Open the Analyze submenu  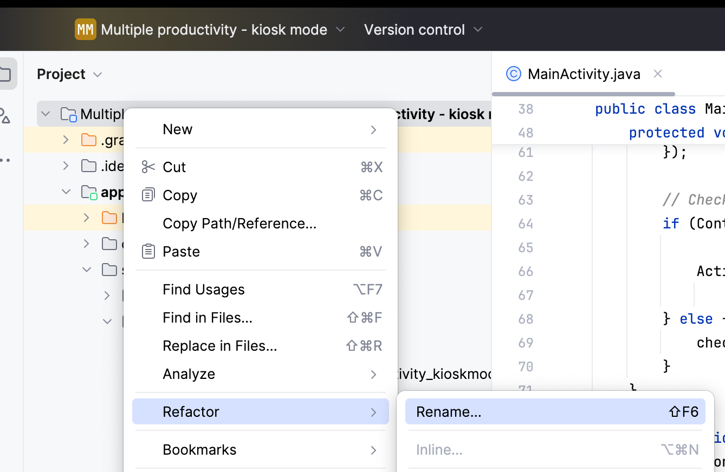click(261, 374)
